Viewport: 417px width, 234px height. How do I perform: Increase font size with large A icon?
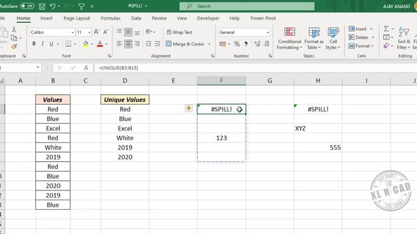coord(96,32)
